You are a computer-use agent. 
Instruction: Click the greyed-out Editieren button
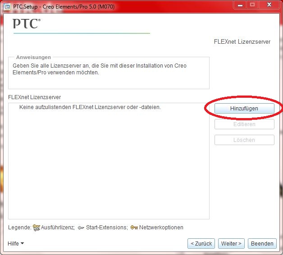pos(244,124)
